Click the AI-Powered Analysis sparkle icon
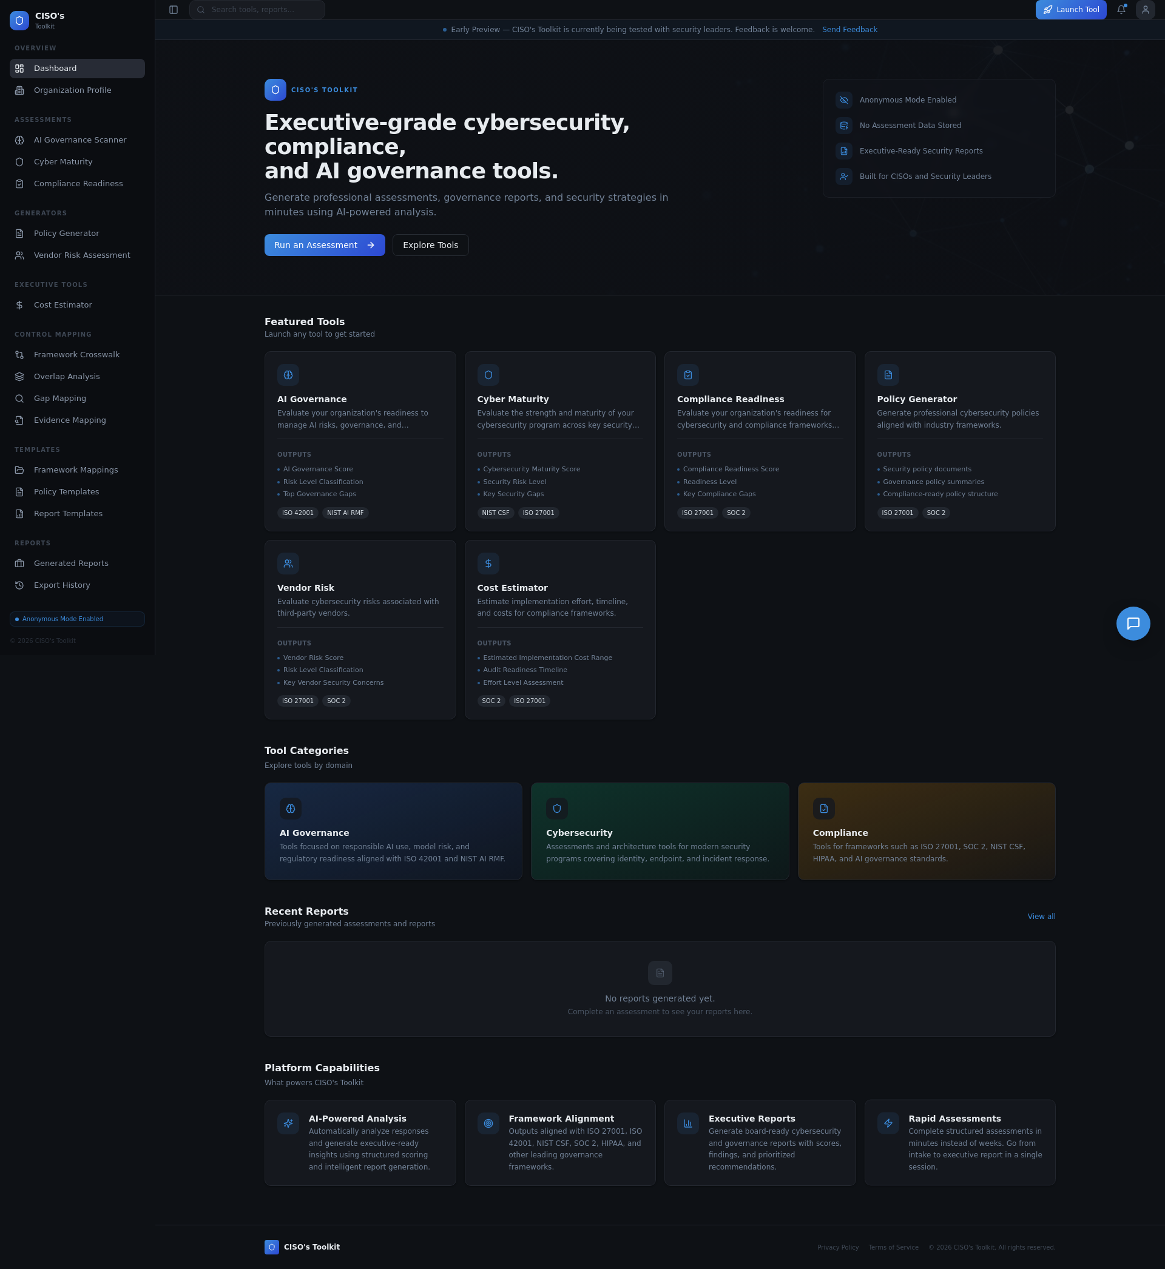Viewport: 1165px width, 1269px height. pos(288,1123)
